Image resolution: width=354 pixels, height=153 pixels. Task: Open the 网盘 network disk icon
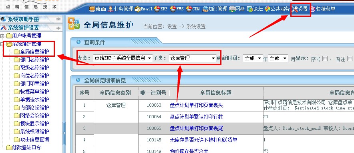(232, 9)
